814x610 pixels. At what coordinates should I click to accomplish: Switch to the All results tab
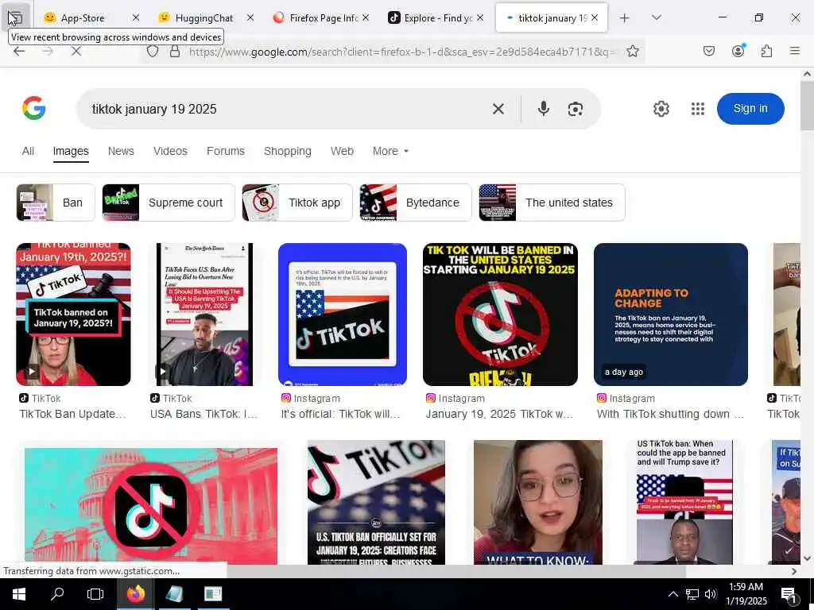pos(28,151)
